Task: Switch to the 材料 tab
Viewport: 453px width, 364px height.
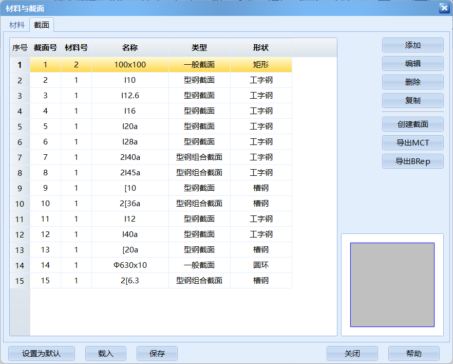Action: 17,25
